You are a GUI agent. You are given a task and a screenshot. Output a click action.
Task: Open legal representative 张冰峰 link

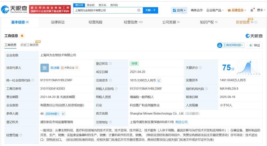tap(55, 68)
